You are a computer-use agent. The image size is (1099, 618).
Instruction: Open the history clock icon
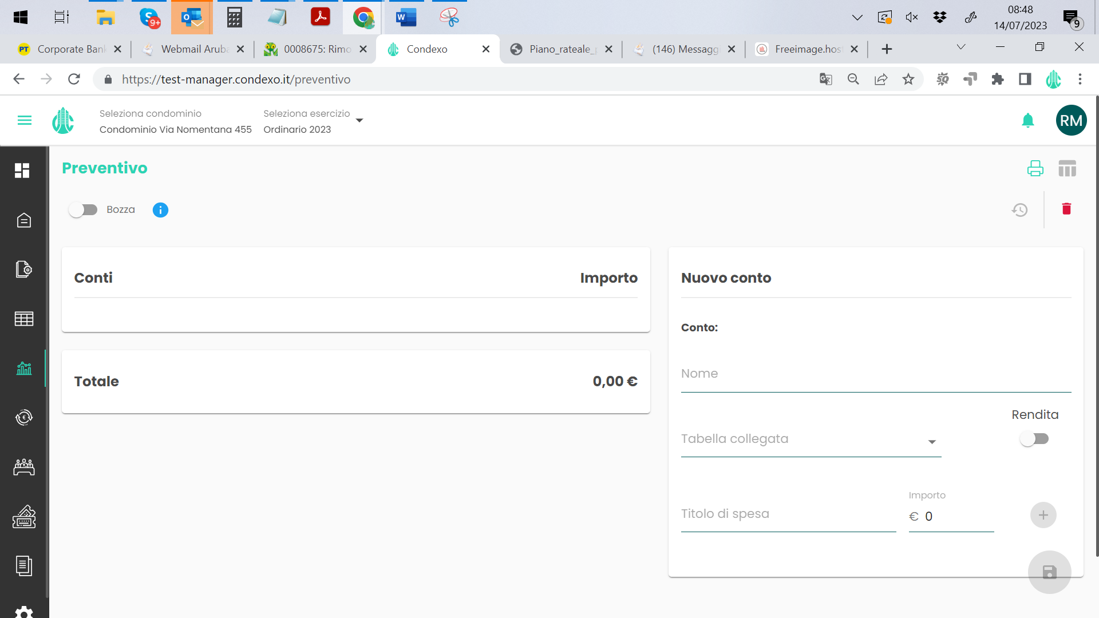pos(1019,210)
